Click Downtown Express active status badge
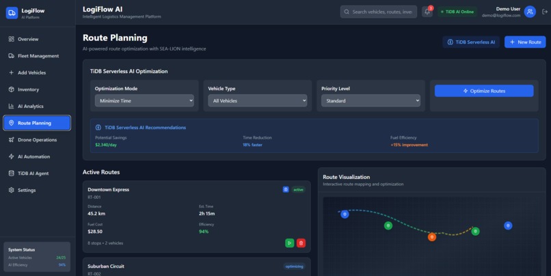Screen dimensions: 551x276 click(298, 190)
